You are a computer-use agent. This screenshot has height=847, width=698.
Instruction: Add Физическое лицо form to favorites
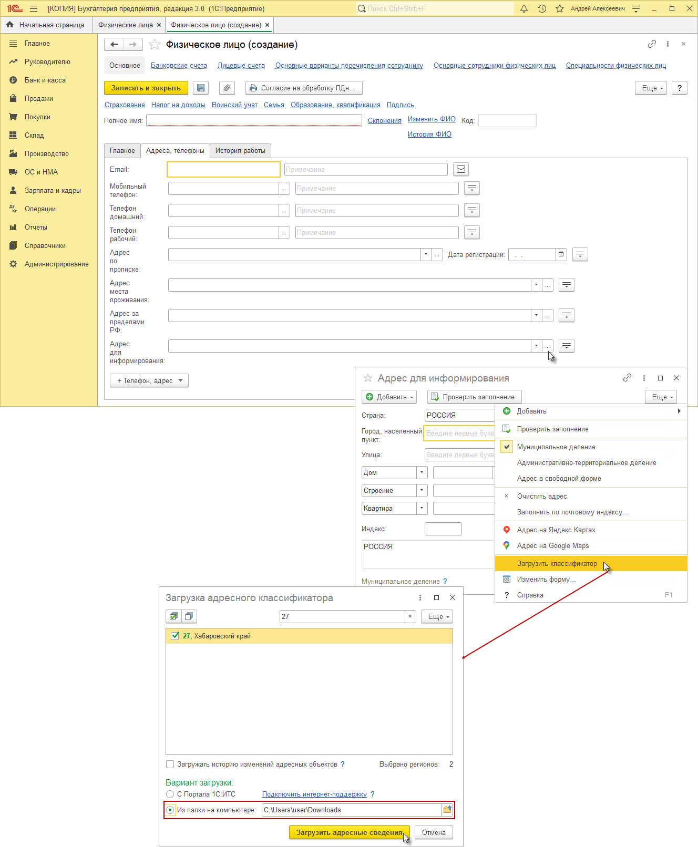click(x=155, y=45)
